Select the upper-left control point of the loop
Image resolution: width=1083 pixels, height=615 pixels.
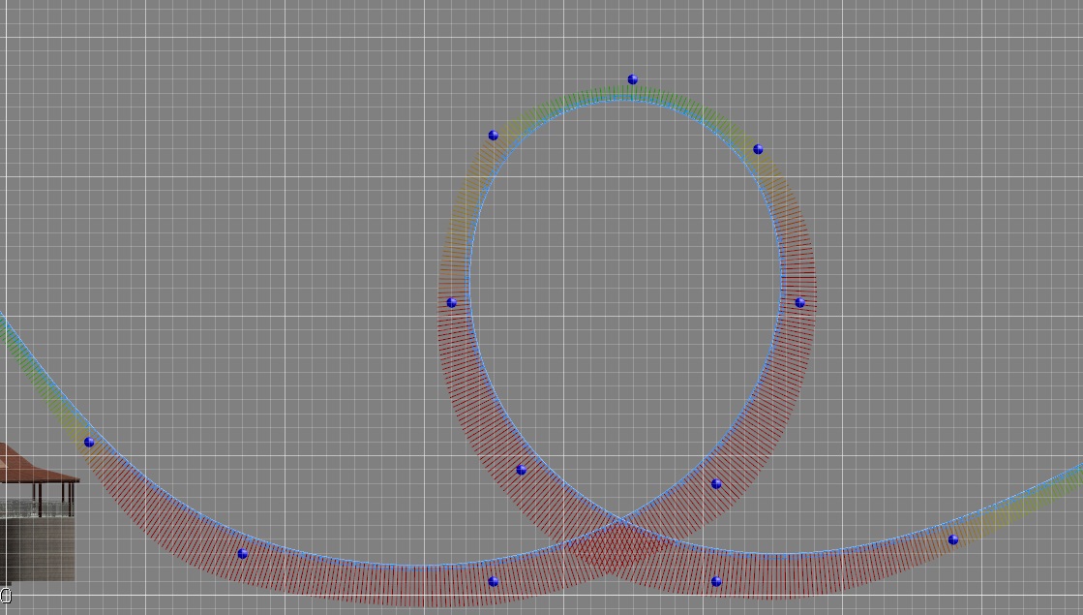[493, 136]
